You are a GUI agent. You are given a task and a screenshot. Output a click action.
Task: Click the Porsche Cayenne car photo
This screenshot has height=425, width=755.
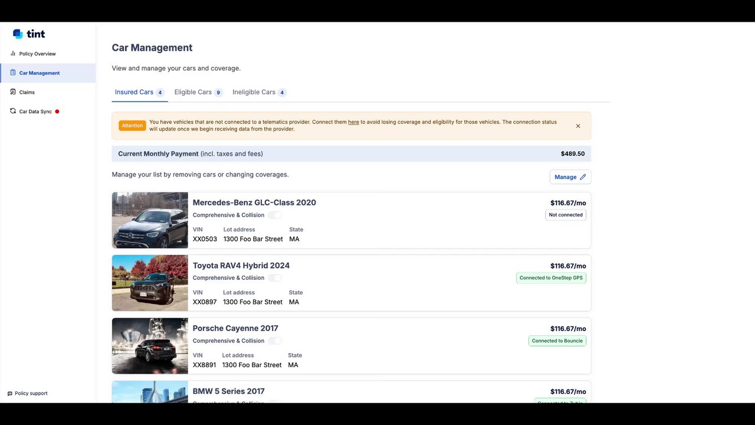coord(150,346)
